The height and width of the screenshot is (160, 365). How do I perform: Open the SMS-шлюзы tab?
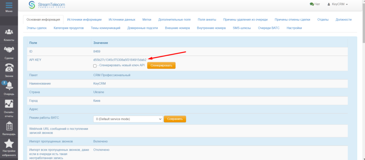(242, 28)
